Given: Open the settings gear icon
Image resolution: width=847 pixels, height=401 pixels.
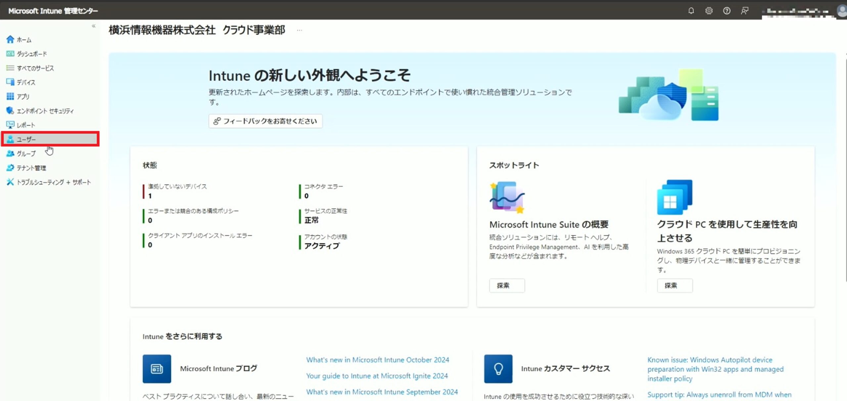Looking at the screenshot, I should (709, 11).
